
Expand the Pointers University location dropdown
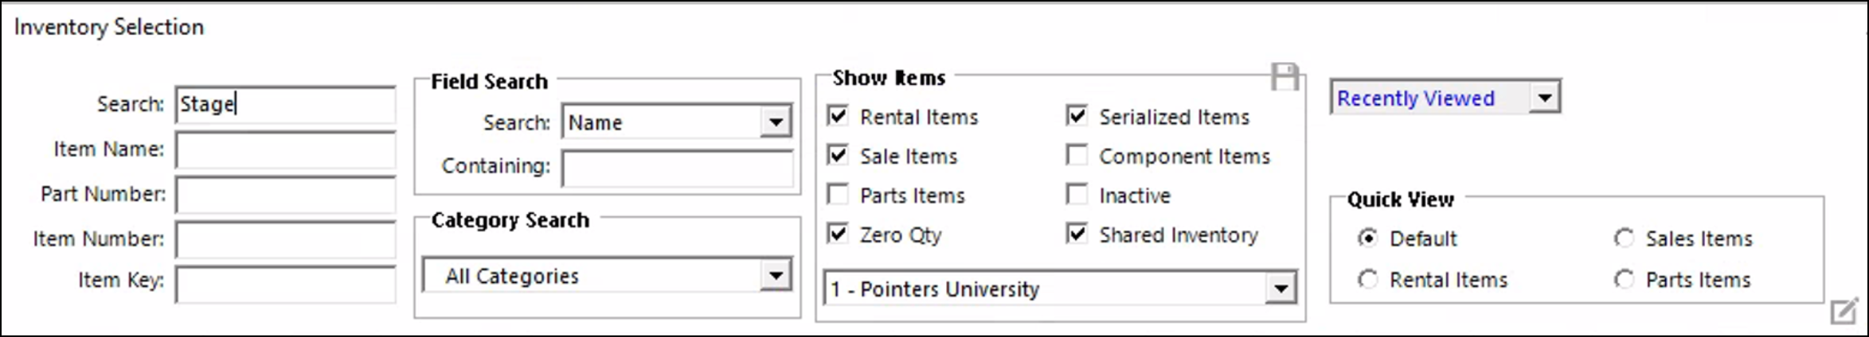[x=1281, y=289]
